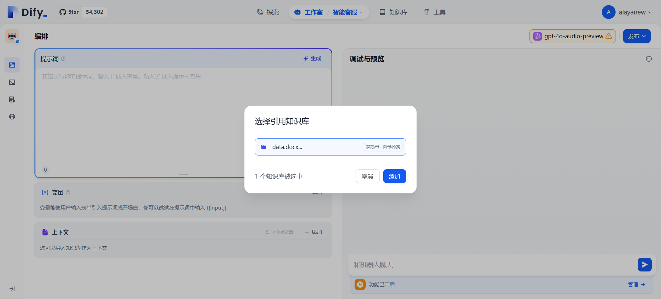Expand the left sidebar with arrow icon
661x299 pixels.
point(12,289)
